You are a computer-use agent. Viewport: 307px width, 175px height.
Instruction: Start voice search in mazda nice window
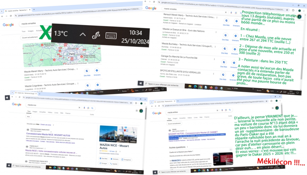[x=84, y=108]
